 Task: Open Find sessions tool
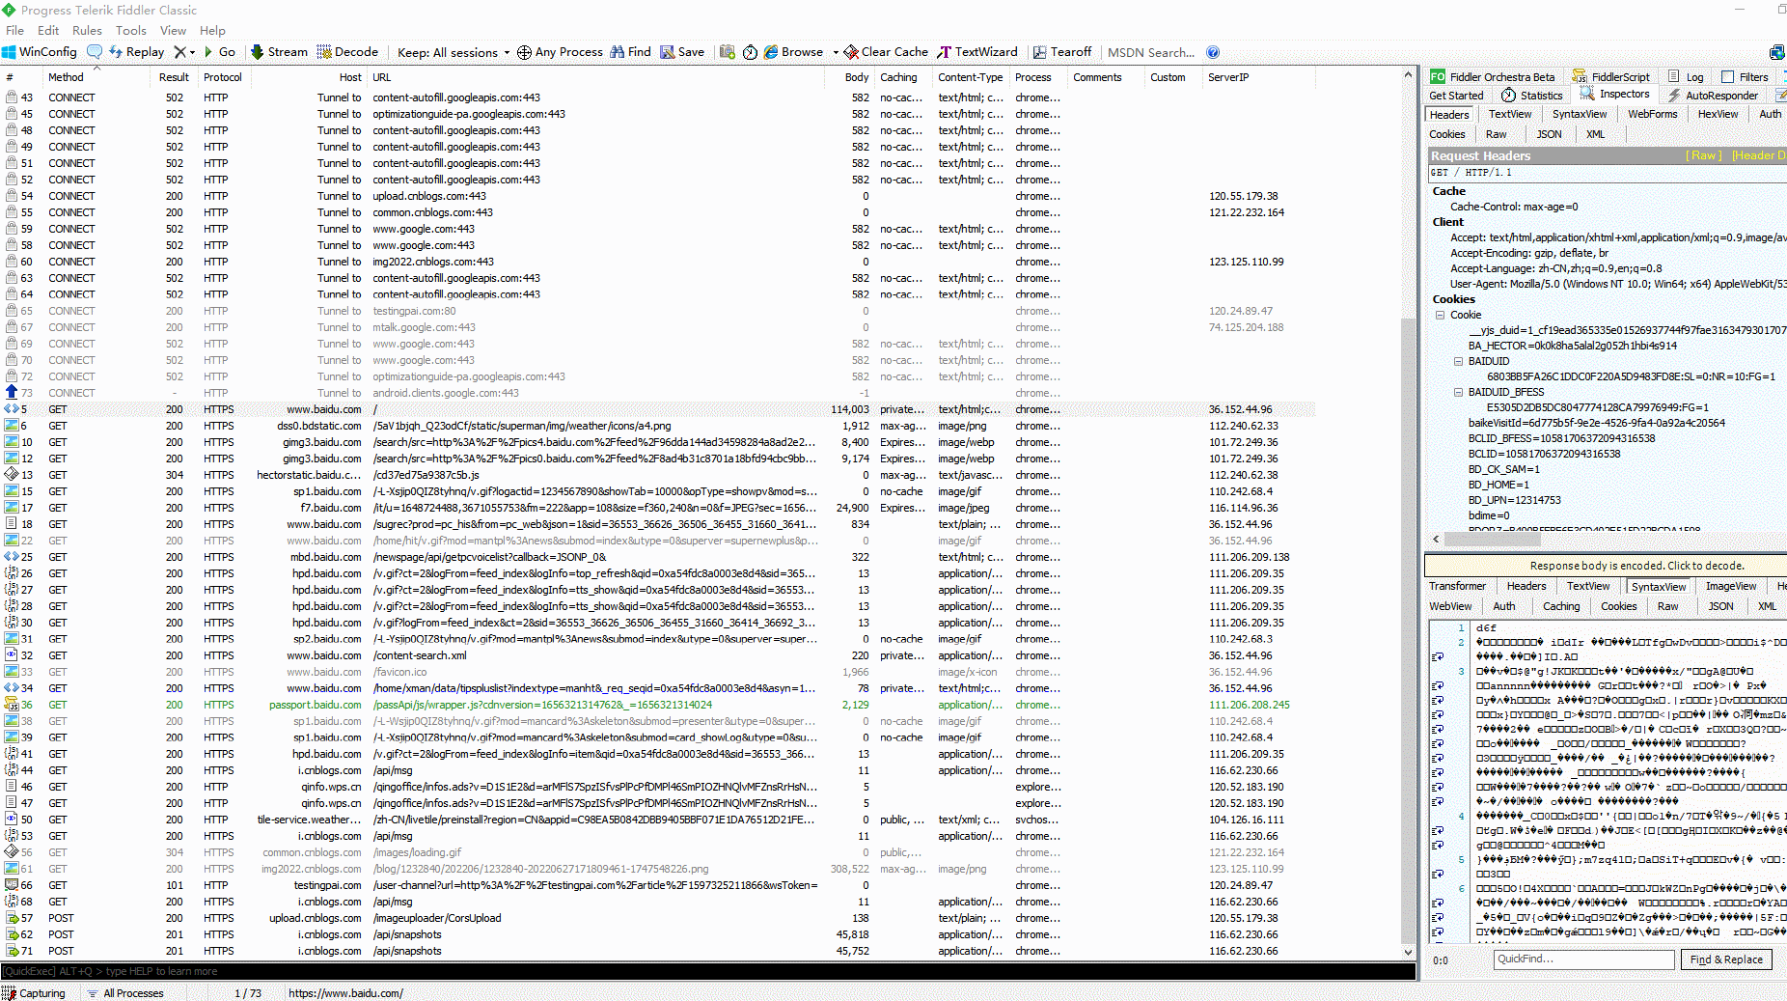coord(631,52)
